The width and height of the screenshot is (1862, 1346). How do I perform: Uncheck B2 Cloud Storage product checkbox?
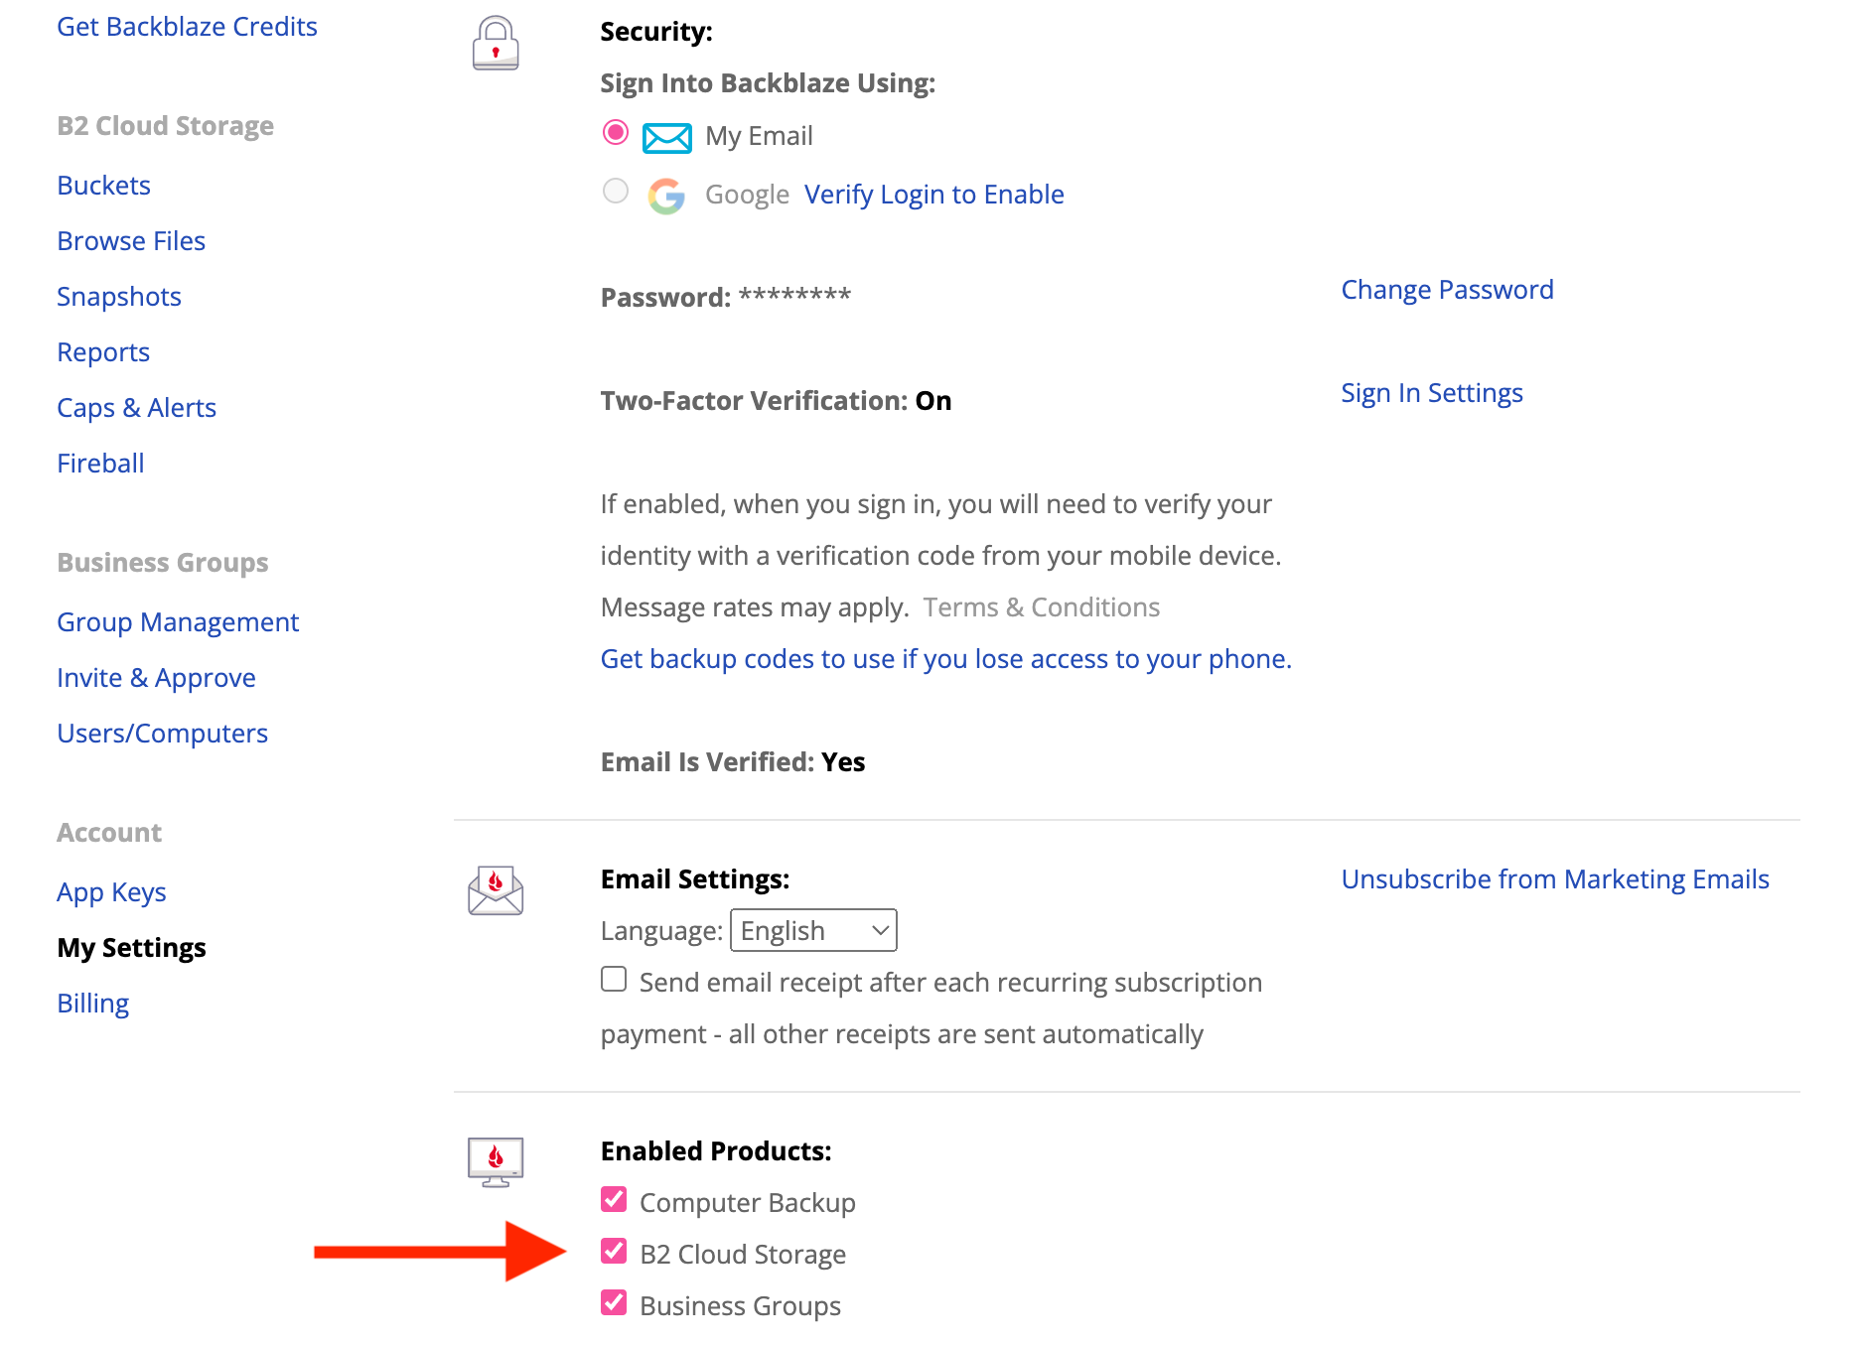tap(614, 1252)
